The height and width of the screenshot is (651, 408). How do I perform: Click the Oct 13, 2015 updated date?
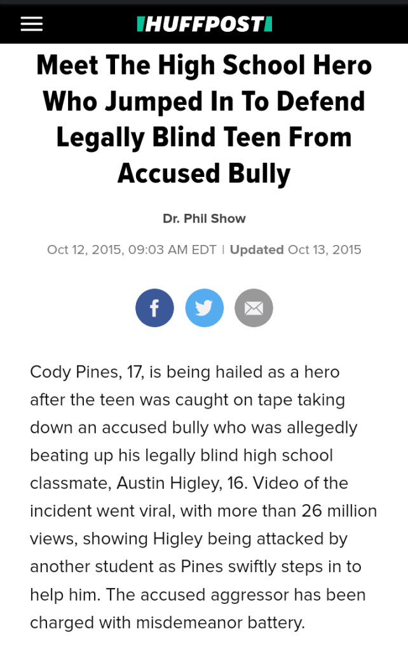click(325, 249)
